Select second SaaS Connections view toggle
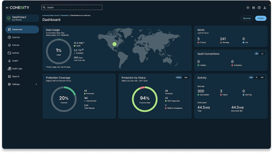Viewport: 273px width, 153px height. point(262,54)
